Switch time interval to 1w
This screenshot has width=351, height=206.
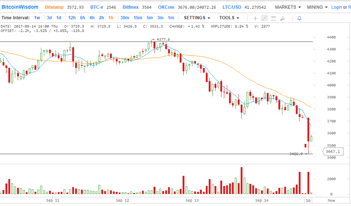point(37,18)
